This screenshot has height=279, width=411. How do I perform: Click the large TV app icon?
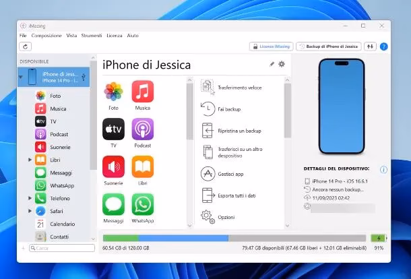[113, 129]
